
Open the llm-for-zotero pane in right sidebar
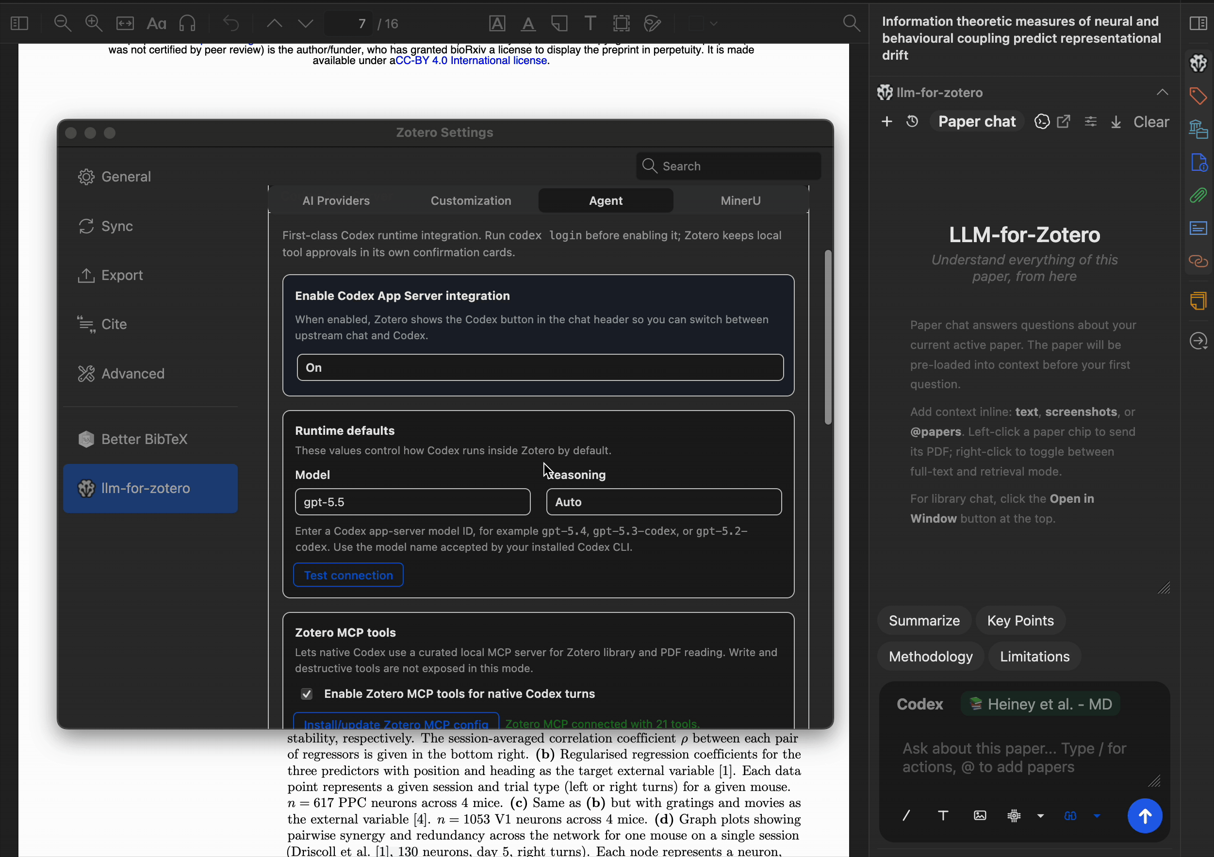1198,64
